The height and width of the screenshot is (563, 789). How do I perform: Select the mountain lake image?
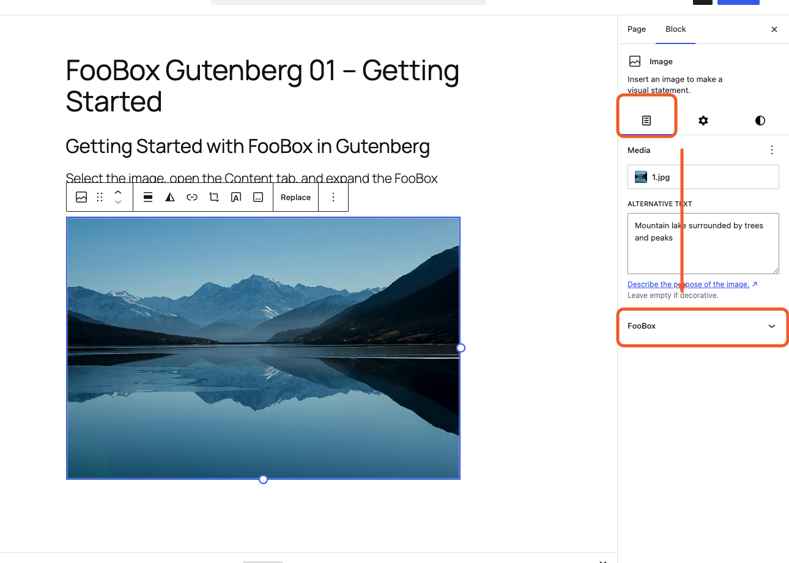click(263, 348)
